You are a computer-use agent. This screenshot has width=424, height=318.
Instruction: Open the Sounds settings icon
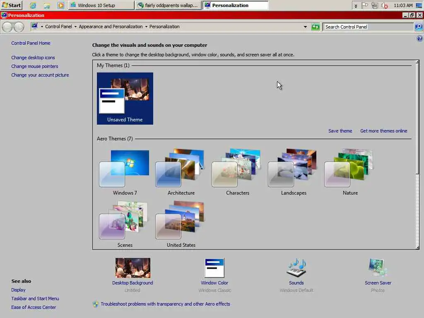tap(296, 268)
